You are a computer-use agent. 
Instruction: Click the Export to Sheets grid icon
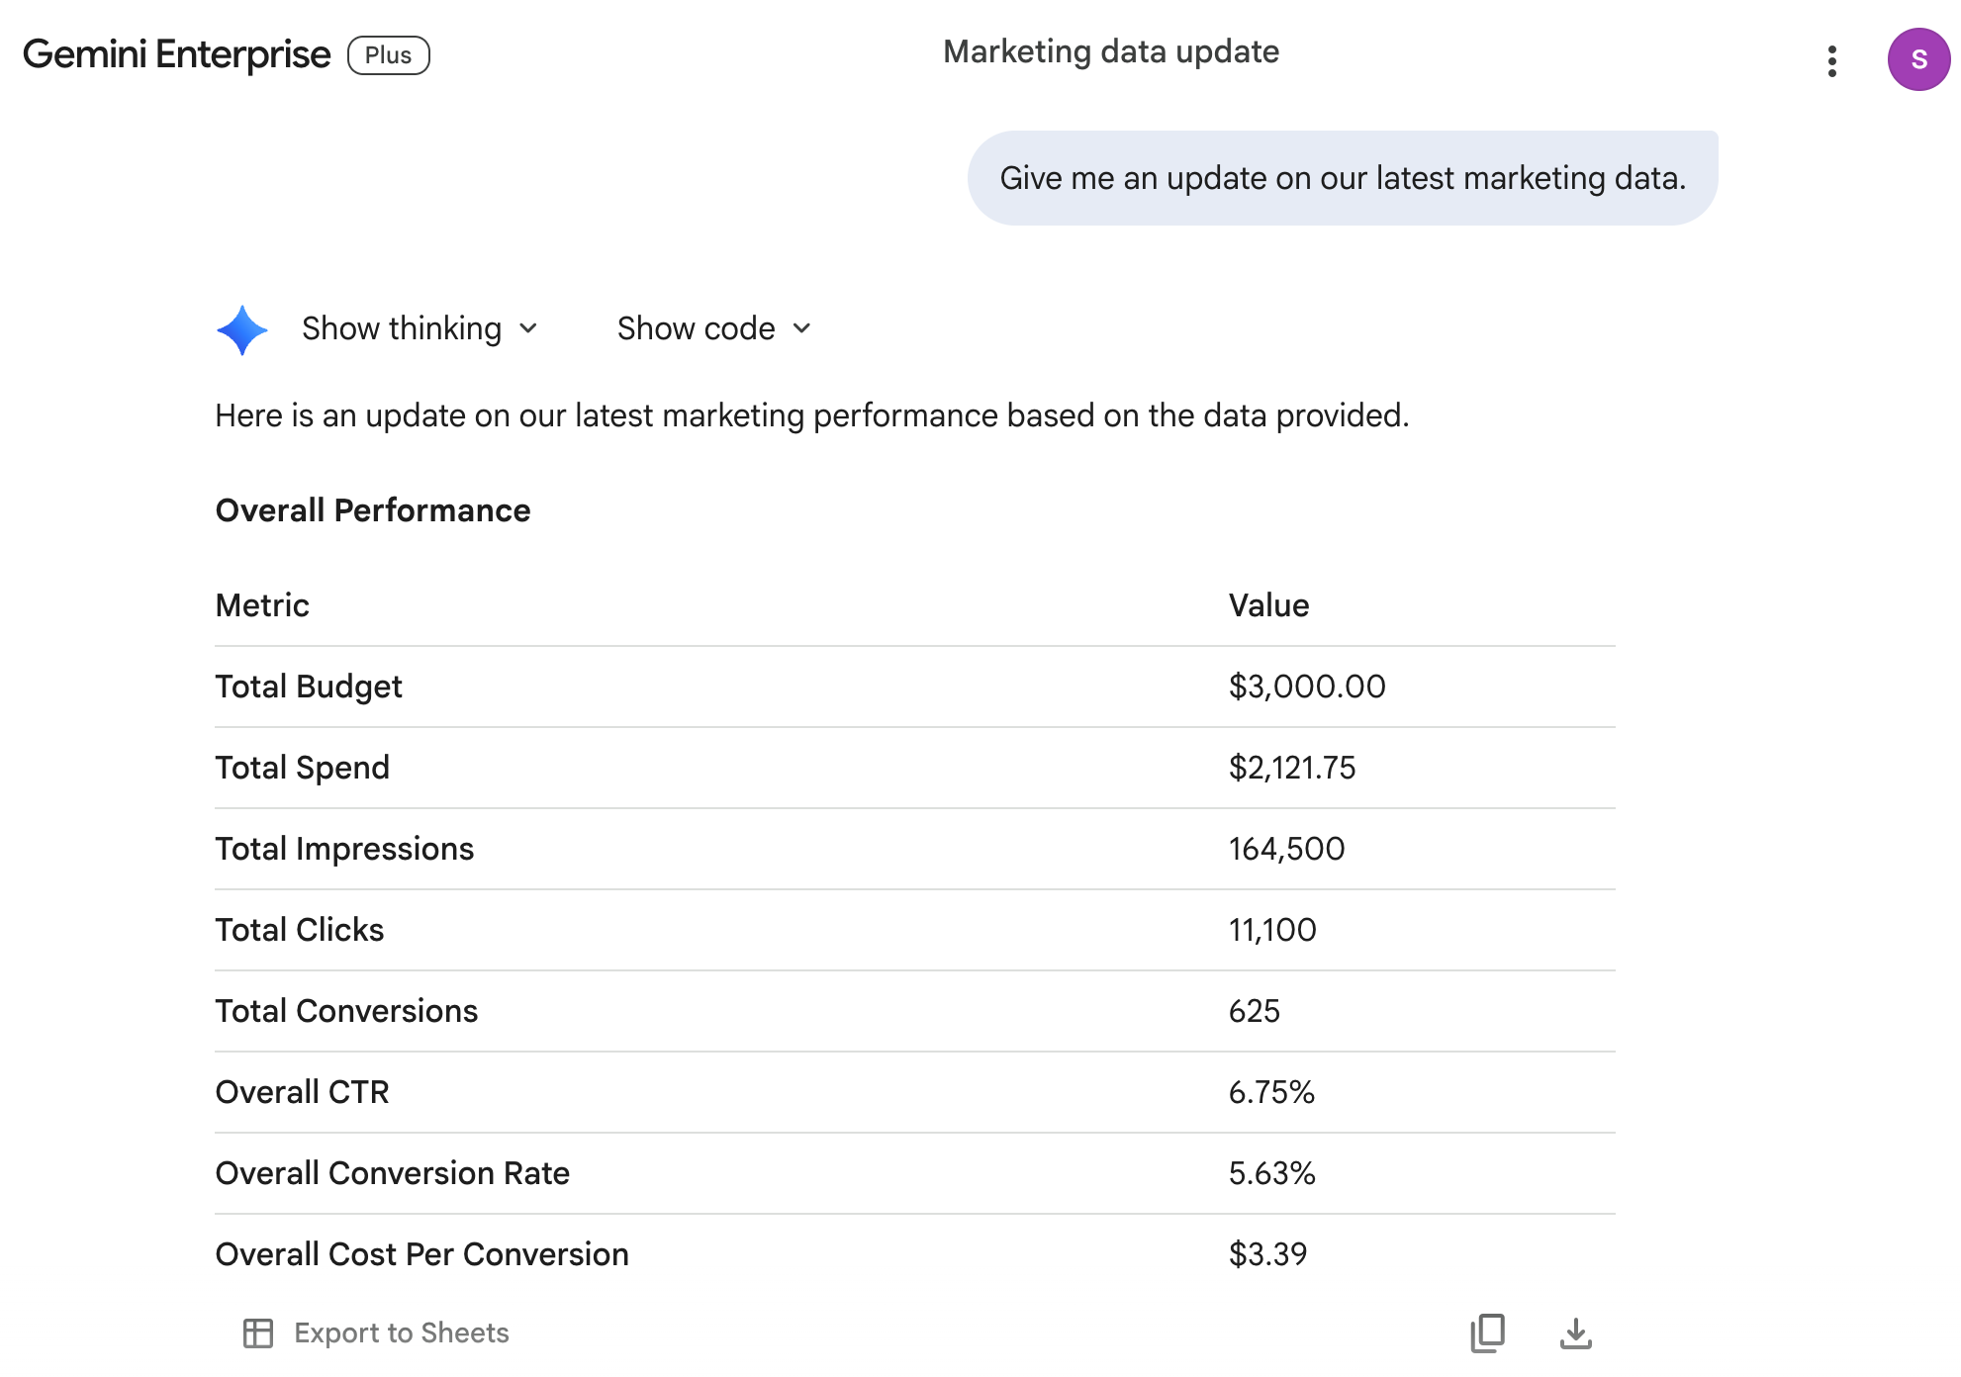258,1332
